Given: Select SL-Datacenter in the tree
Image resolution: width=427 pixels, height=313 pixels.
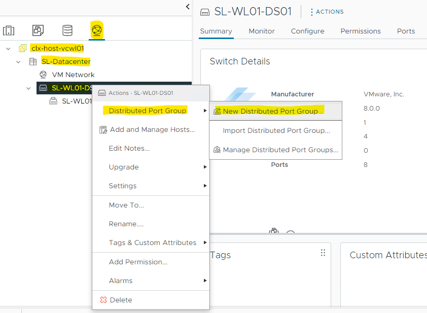Looking at the screenshot, I should (x=66, y=61).
